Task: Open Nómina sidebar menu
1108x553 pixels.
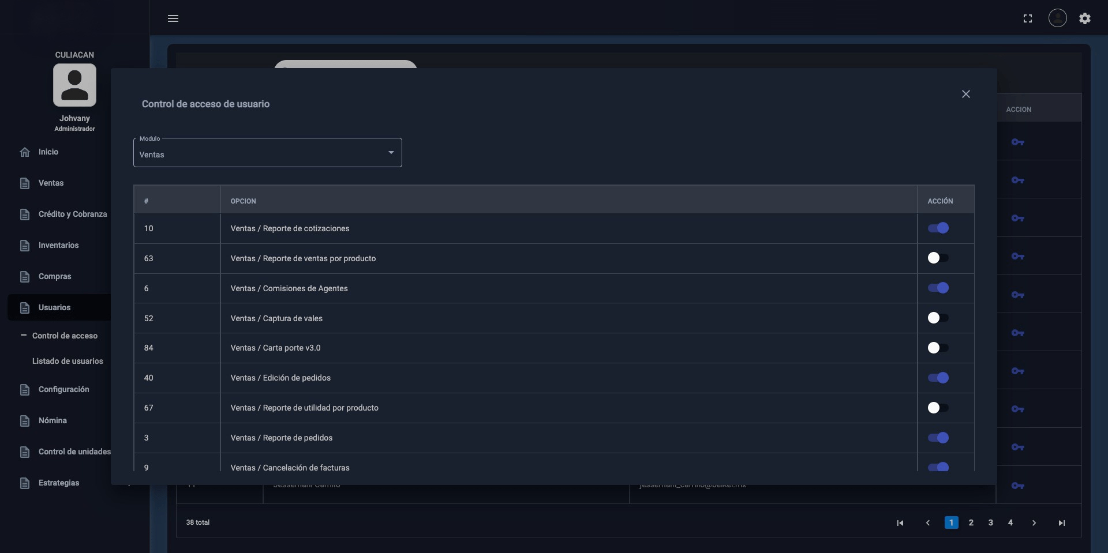Action: (53, 421)
